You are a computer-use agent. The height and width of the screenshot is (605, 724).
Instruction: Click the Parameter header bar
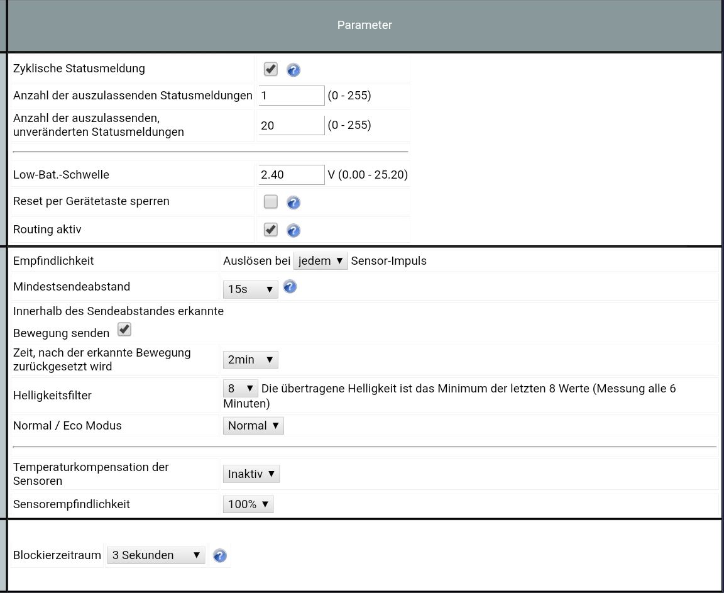coord(365,25)
